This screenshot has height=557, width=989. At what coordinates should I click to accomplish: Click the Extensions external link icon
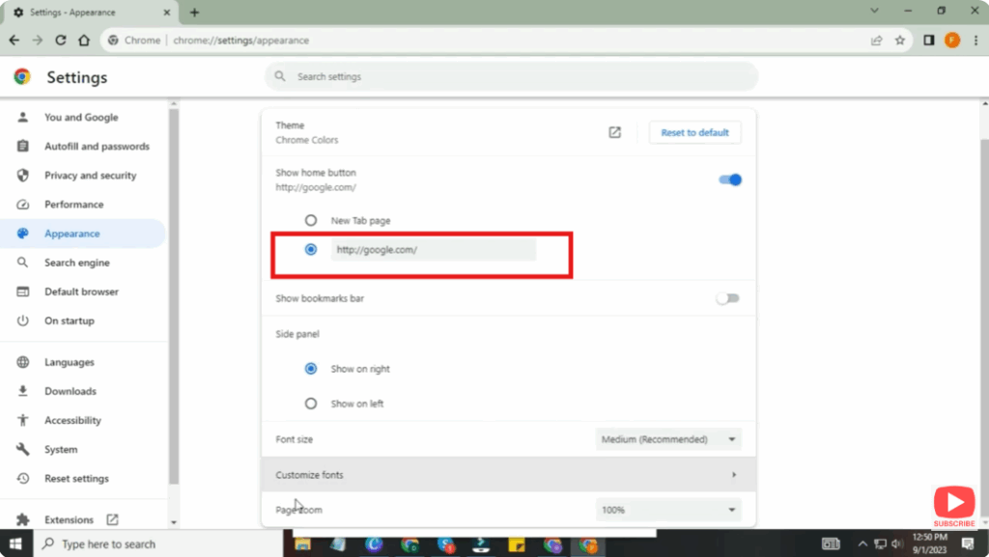click(112, 519)
